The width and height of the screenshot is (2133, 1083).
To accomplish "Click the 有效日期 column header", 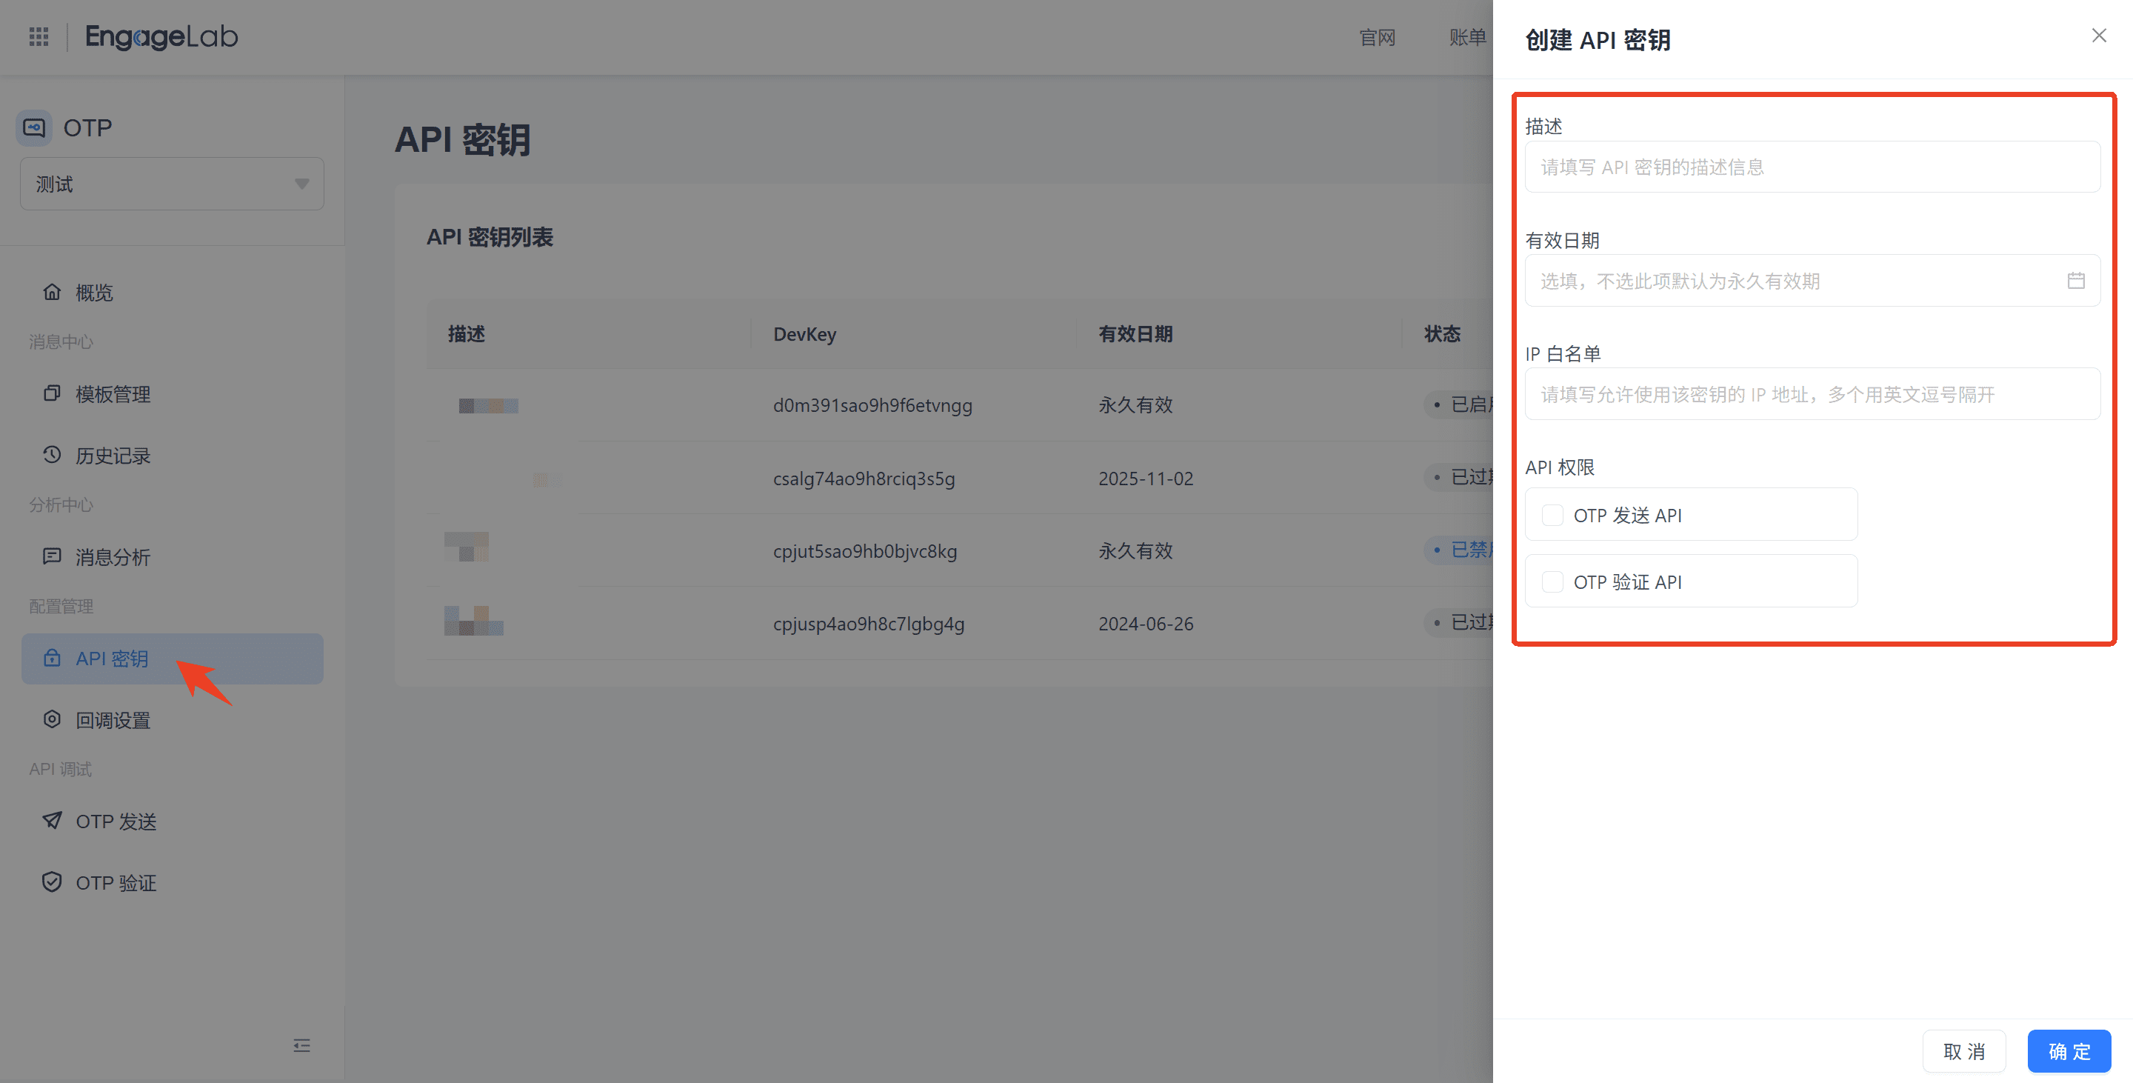I will click(x=1135, y=333).
